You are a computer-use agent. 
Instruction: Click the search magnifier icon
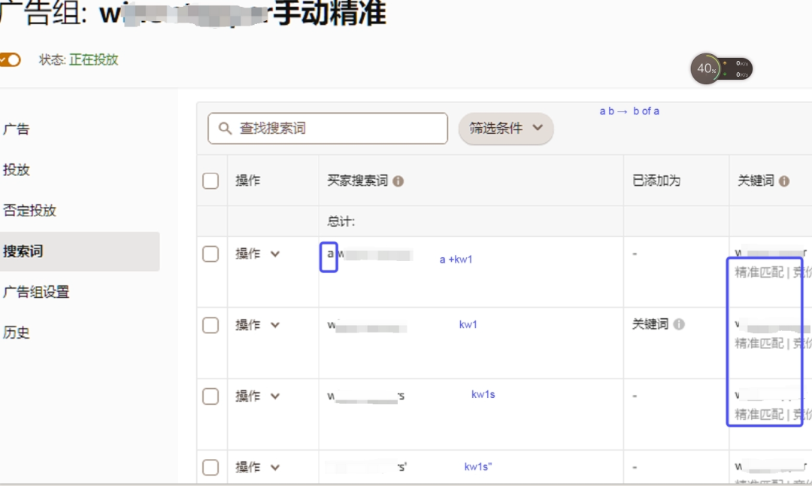(225, 128)
